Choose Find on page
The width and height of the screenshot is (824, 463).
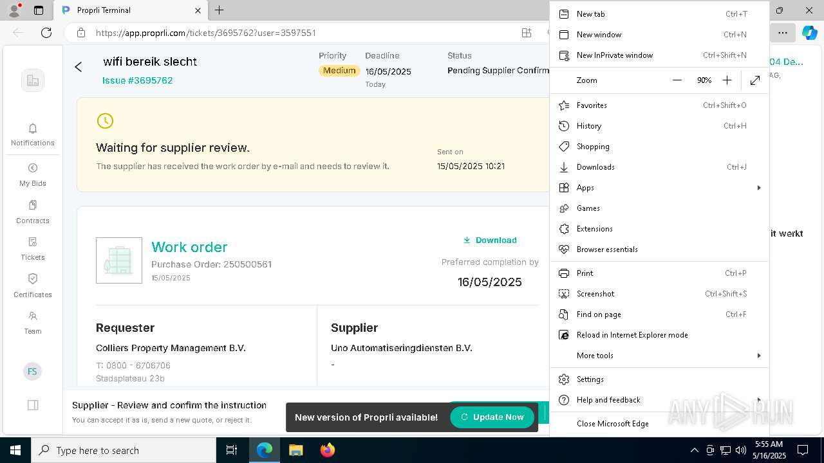pyautogui.click(x=659, y=314)
